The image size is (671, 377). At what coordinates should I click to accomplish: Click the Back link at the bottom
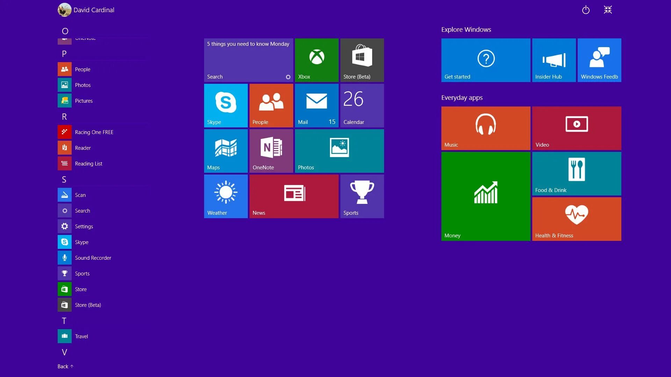65,366
